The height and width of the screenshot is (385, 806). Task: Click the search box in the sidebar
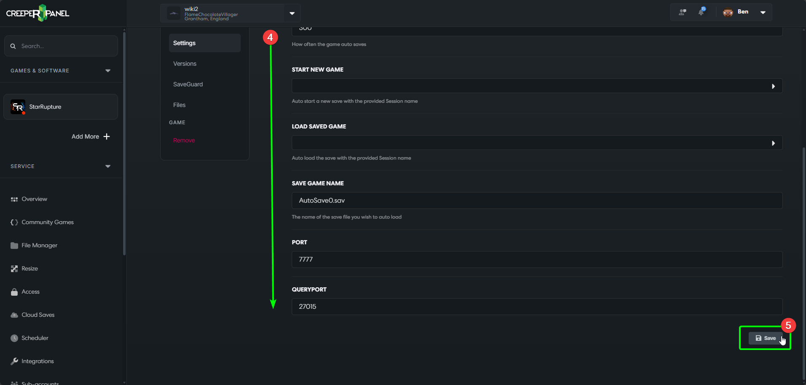click(61, 46)
